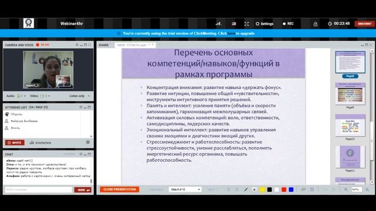Open Camera and Voice panel gear options

coord(77,45)
